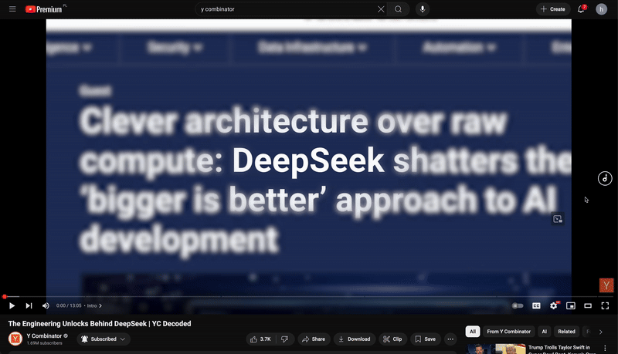Open the Create menu

553,9
